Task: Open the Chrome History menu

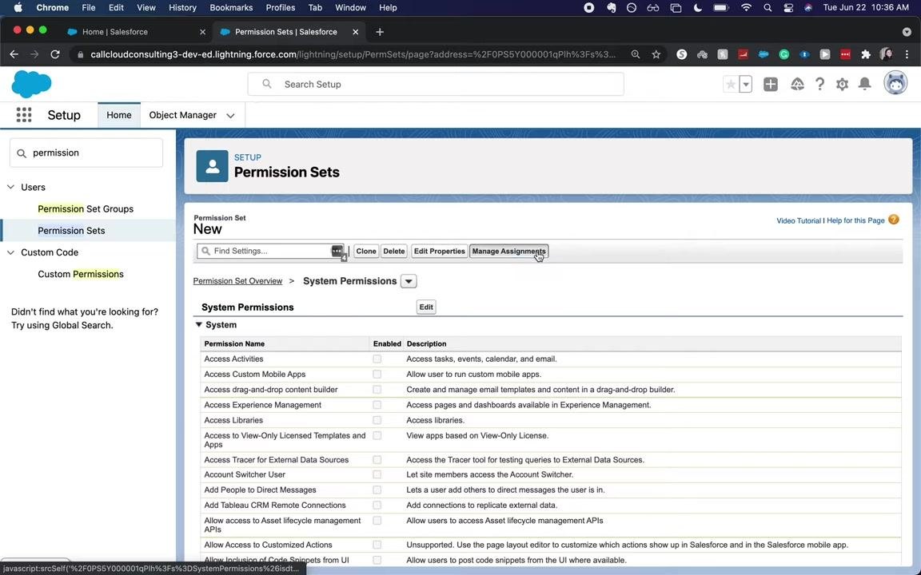Action: [x=182, y=8]
